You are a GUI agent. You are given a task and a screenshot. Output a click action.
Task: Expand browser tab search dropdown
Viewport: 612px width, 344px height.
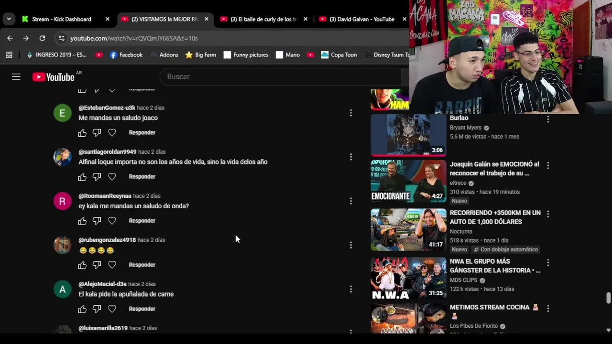9,19
